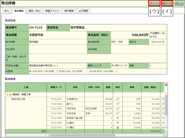
Task: Click the 単価 column header
Action: 132,87
